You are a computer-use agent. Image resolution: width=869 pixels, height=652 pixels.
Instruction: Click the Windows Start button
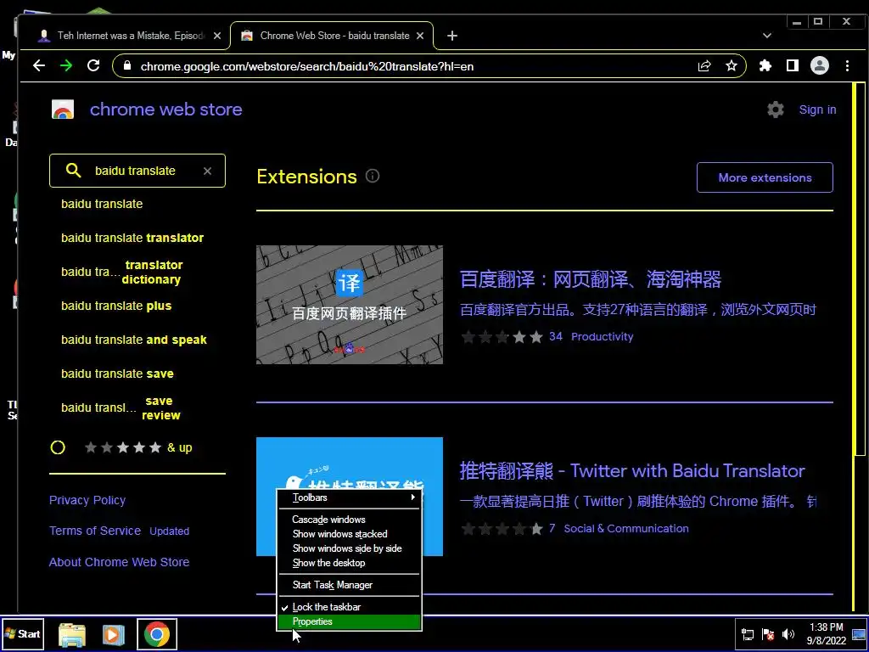[x=22, y=633]
